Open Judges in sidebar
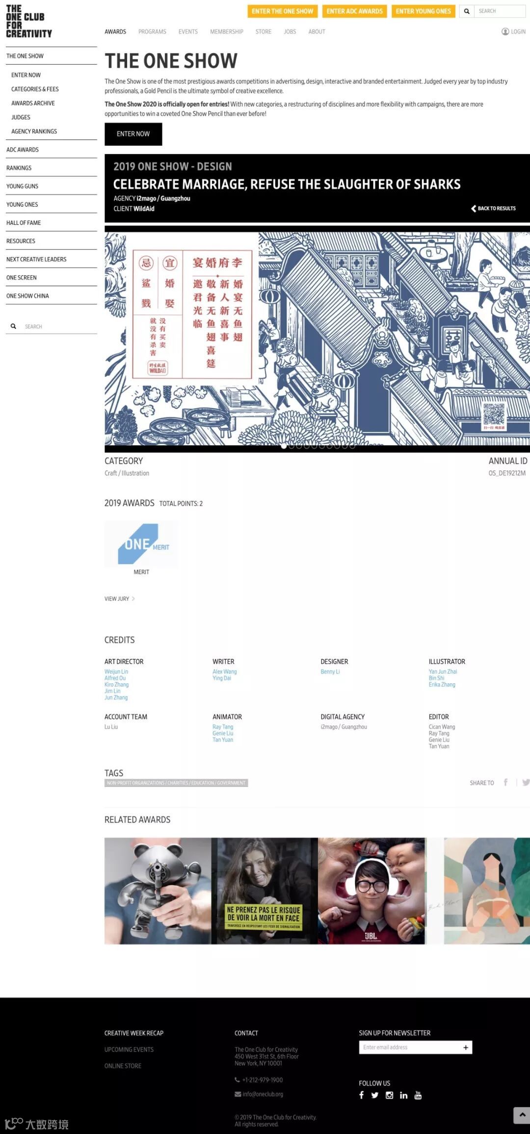Viewport: 530px width, 1134px height. [21, 117]
